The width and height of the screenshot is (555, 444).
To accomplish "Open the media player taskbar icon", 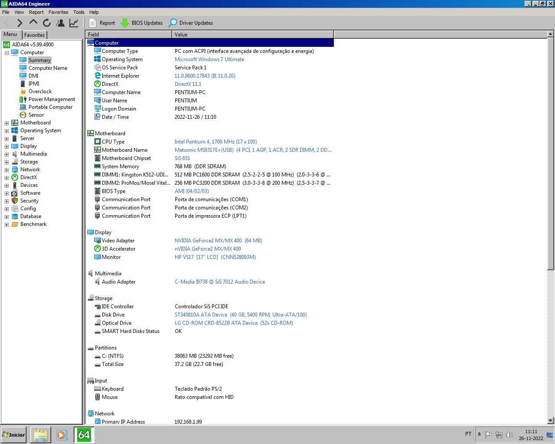I will pyautogui.click(x=61, y=435).
